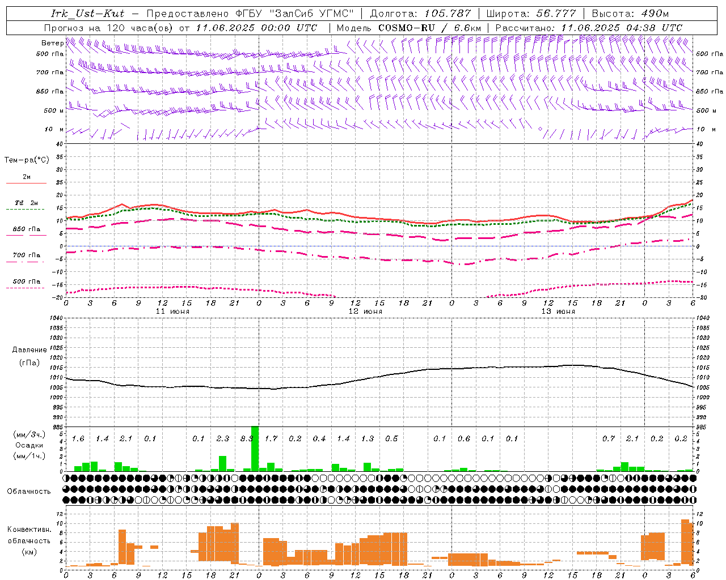This screenshot has width=726, height=580.
Task: Click the '0.7' precipitation total value
Action: pyautogui.click(x=609, y=439)
